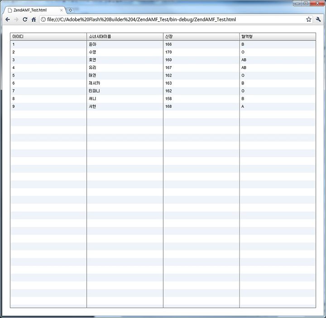
Task: Select the row with name 태연
Action: [x=163, y=75]
